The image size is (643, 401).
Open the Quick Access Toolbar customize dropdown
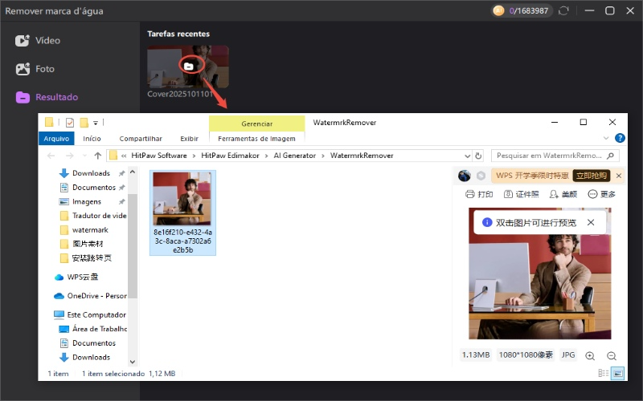point(96,123)
